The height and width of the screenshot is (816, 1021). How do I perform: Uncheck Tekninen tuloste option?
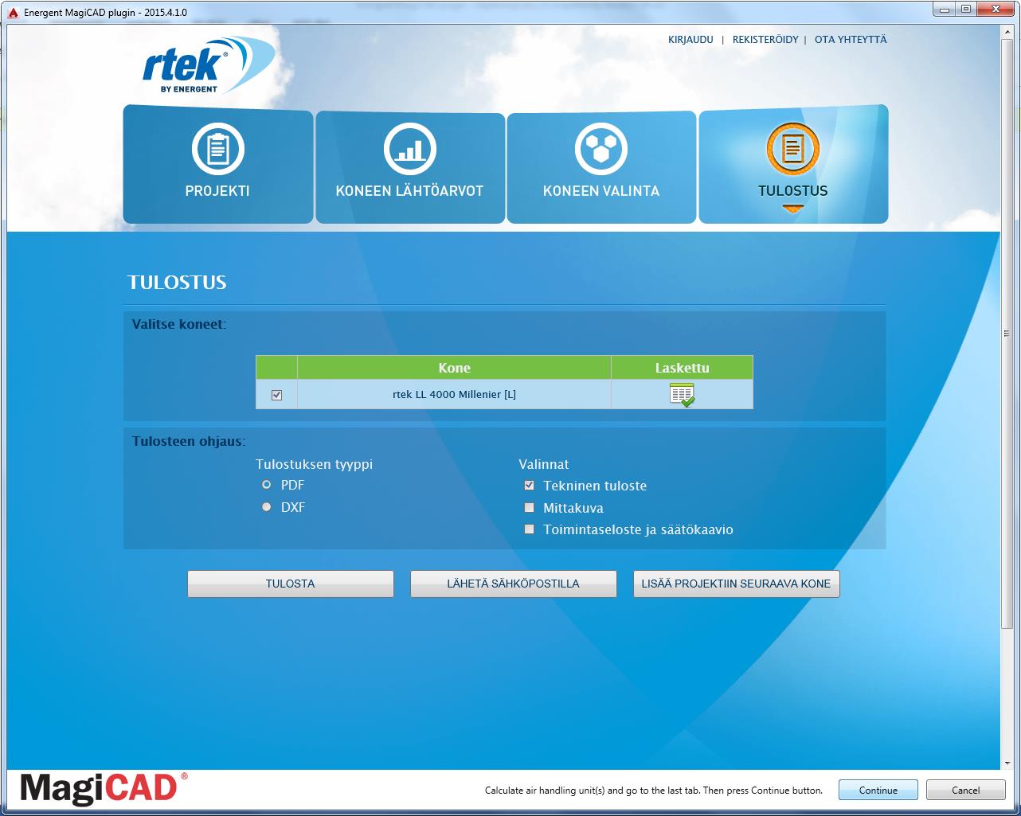pyautogui.click(x=529, y=486)
